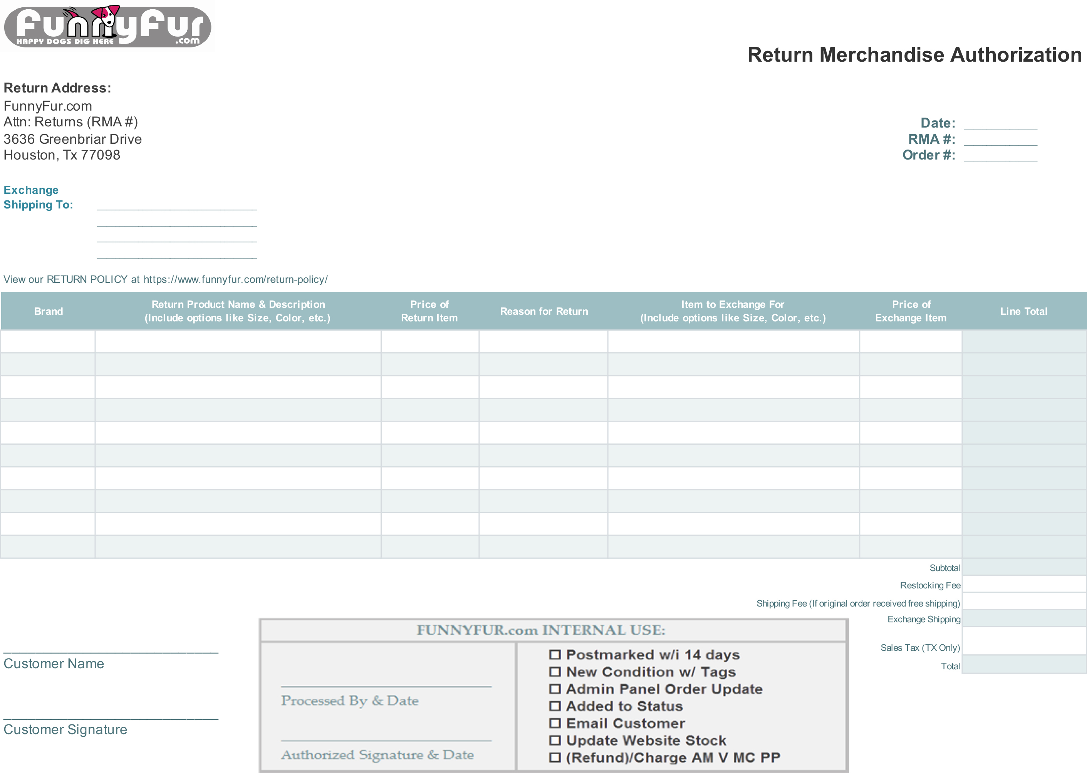1087x773 pixels.
Task: Check the New Condition w/ Tags box
Action: [555, 672]
